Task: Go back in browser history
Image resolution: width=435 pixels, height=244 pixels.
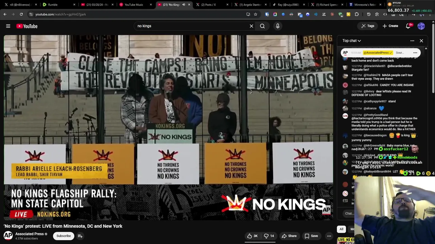Action: pyautogui.click(x=5, y=14)
